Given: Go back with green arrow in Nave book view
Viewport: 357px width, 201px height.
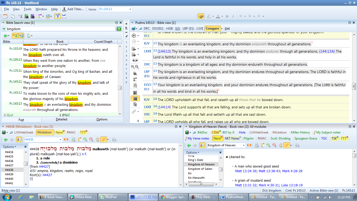Looking at the screenshot, I should tap(189, 145).
